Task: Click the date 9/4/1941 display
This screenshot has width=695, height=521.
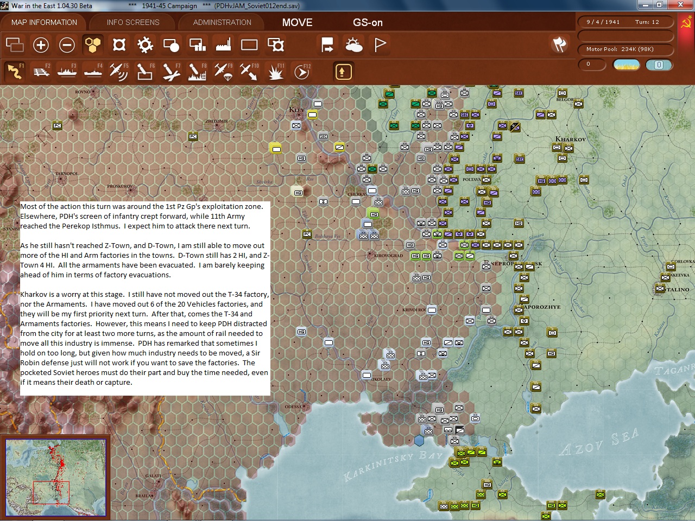Action: pos(603,22)
